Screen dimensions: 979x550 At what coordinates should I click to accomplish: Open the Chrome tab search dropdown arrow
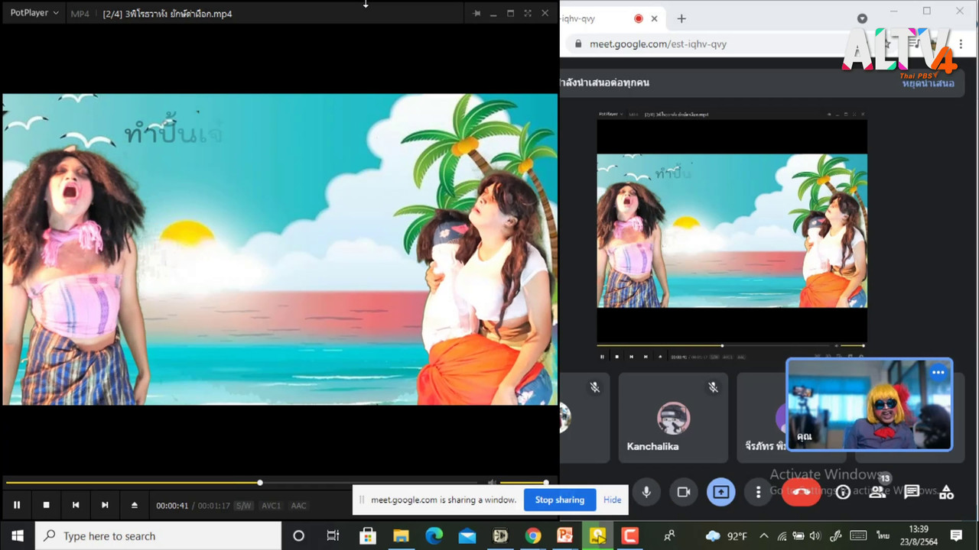tap(862, 18)
